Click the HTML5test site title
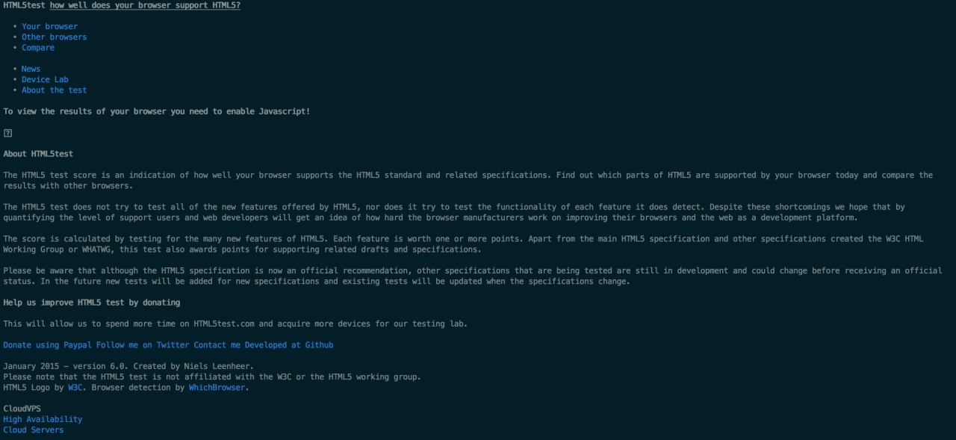Screen dimensions: 956x440 [x=24, y=5]
